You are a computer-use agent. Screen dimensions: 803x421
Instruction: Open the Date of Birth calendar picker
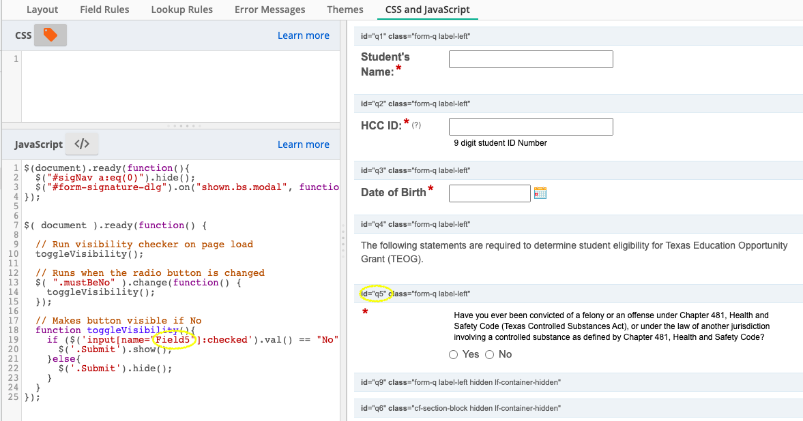click(540, 193)
